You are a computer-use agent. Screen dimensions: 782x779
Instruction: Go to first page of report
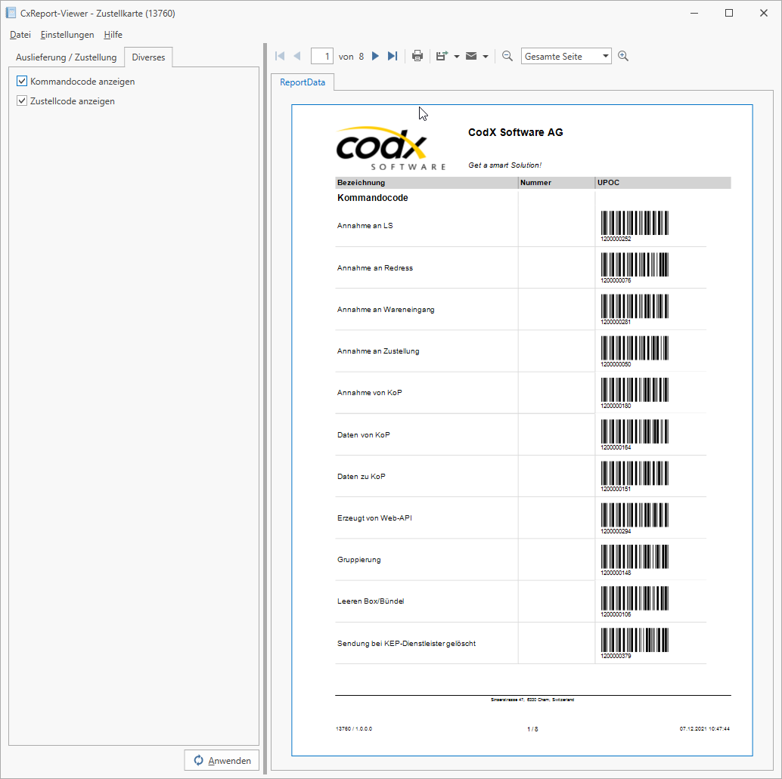(x=280, y=57)
